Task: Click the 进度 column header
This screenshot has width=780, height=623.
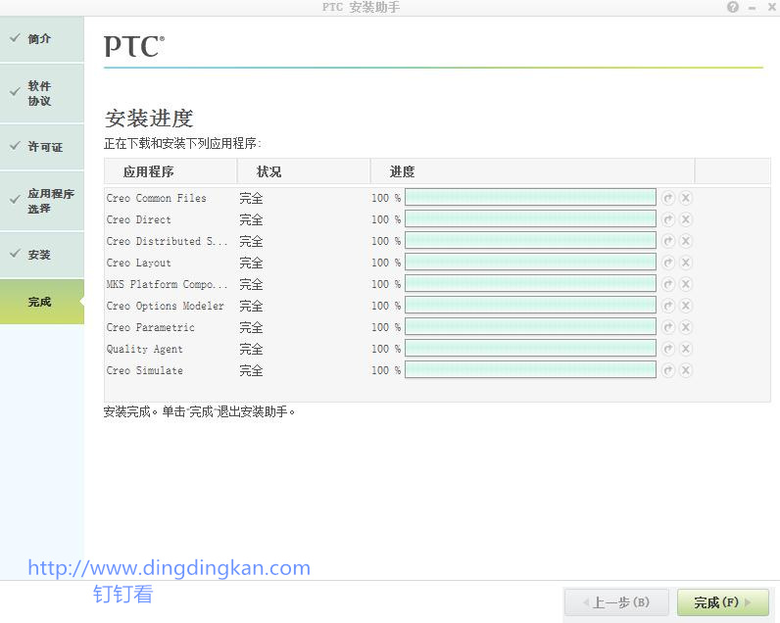Action: point(532,171)
